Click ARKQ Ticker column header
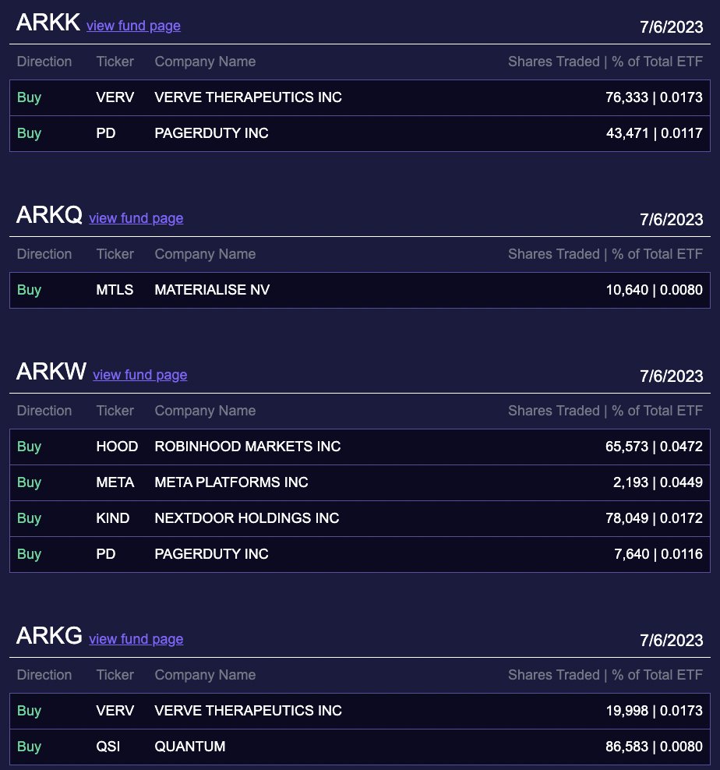 pos(115,254)
